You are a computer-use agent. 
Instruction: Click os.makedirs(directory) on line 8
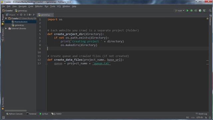click(79, 45)
